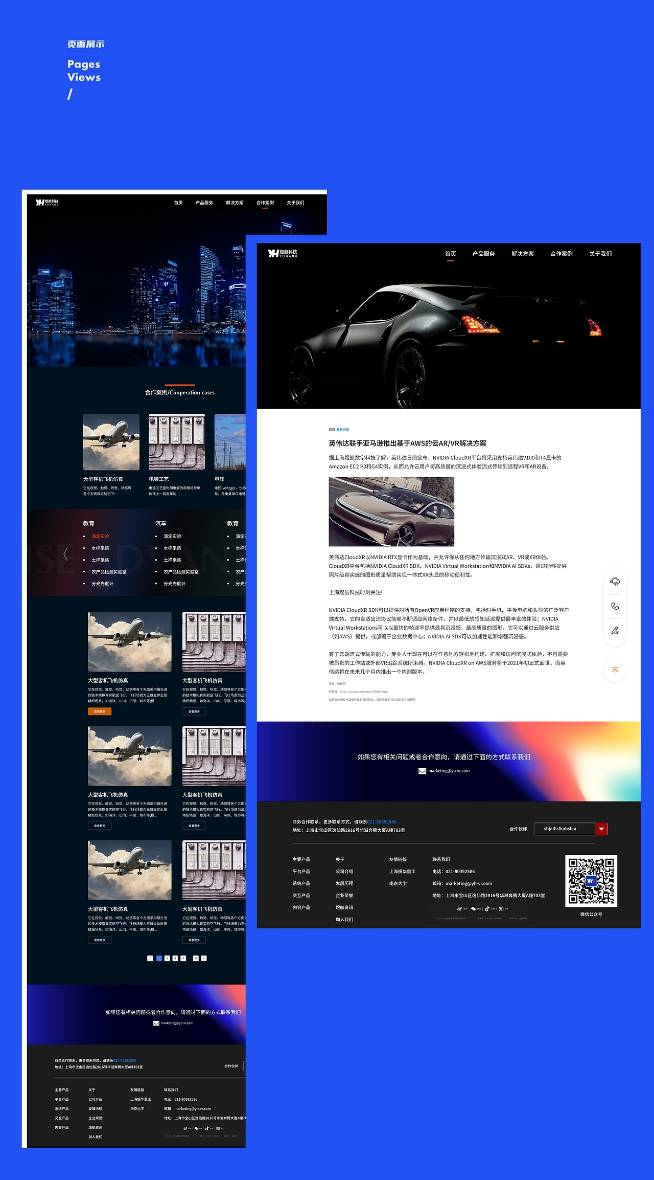Image resolution: width=654 pixels, height=1180 pixels.
Task: Open WeChat icon in the article page footer
Action: pyautogui.click(x=474, y=909)
